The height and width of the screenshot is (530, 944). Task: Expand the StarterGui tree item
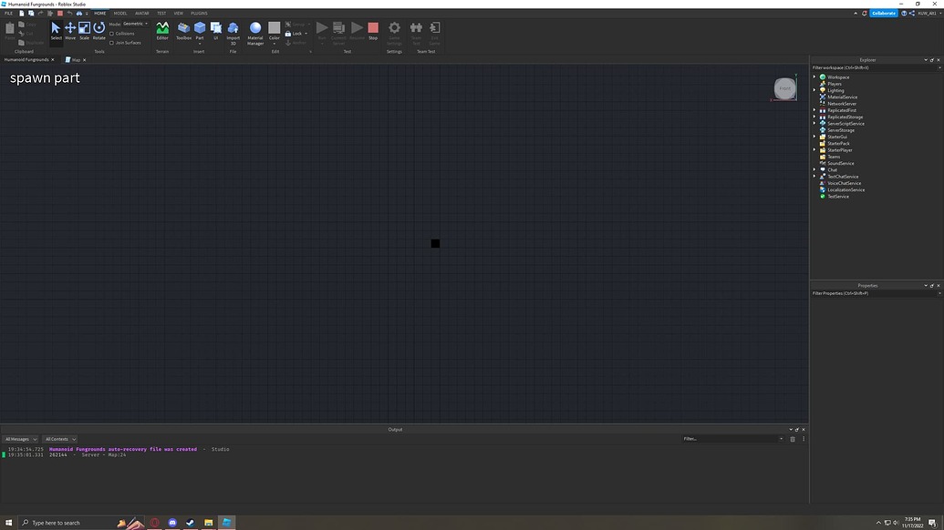click(x=814, y=137)
